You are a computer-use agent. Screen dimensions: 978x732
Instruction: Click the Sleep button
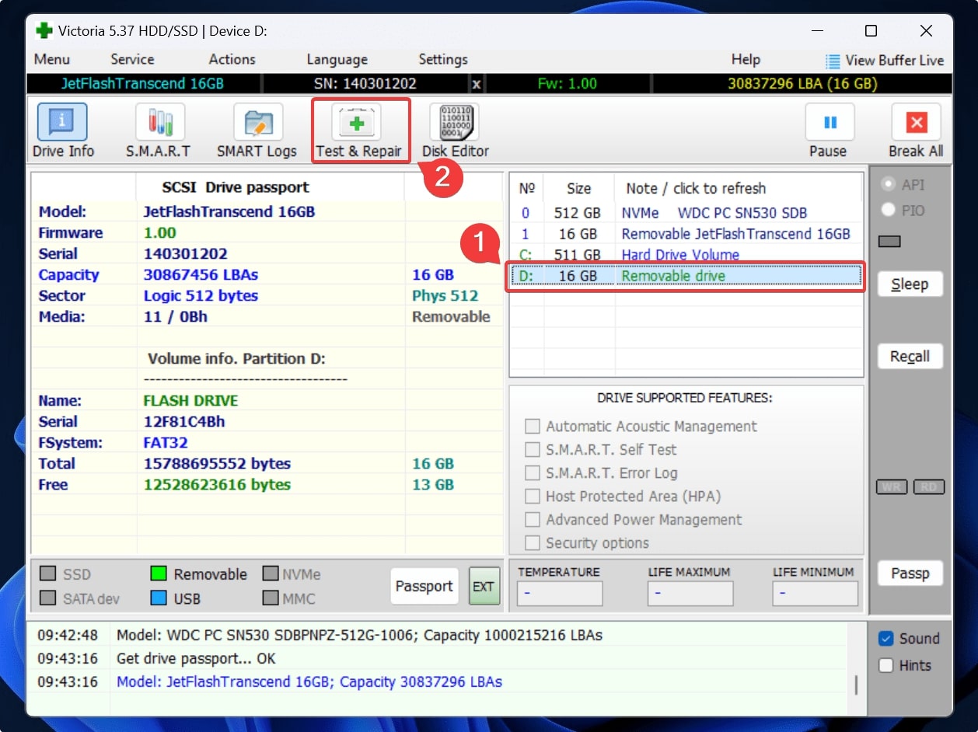tap(910, 284)
